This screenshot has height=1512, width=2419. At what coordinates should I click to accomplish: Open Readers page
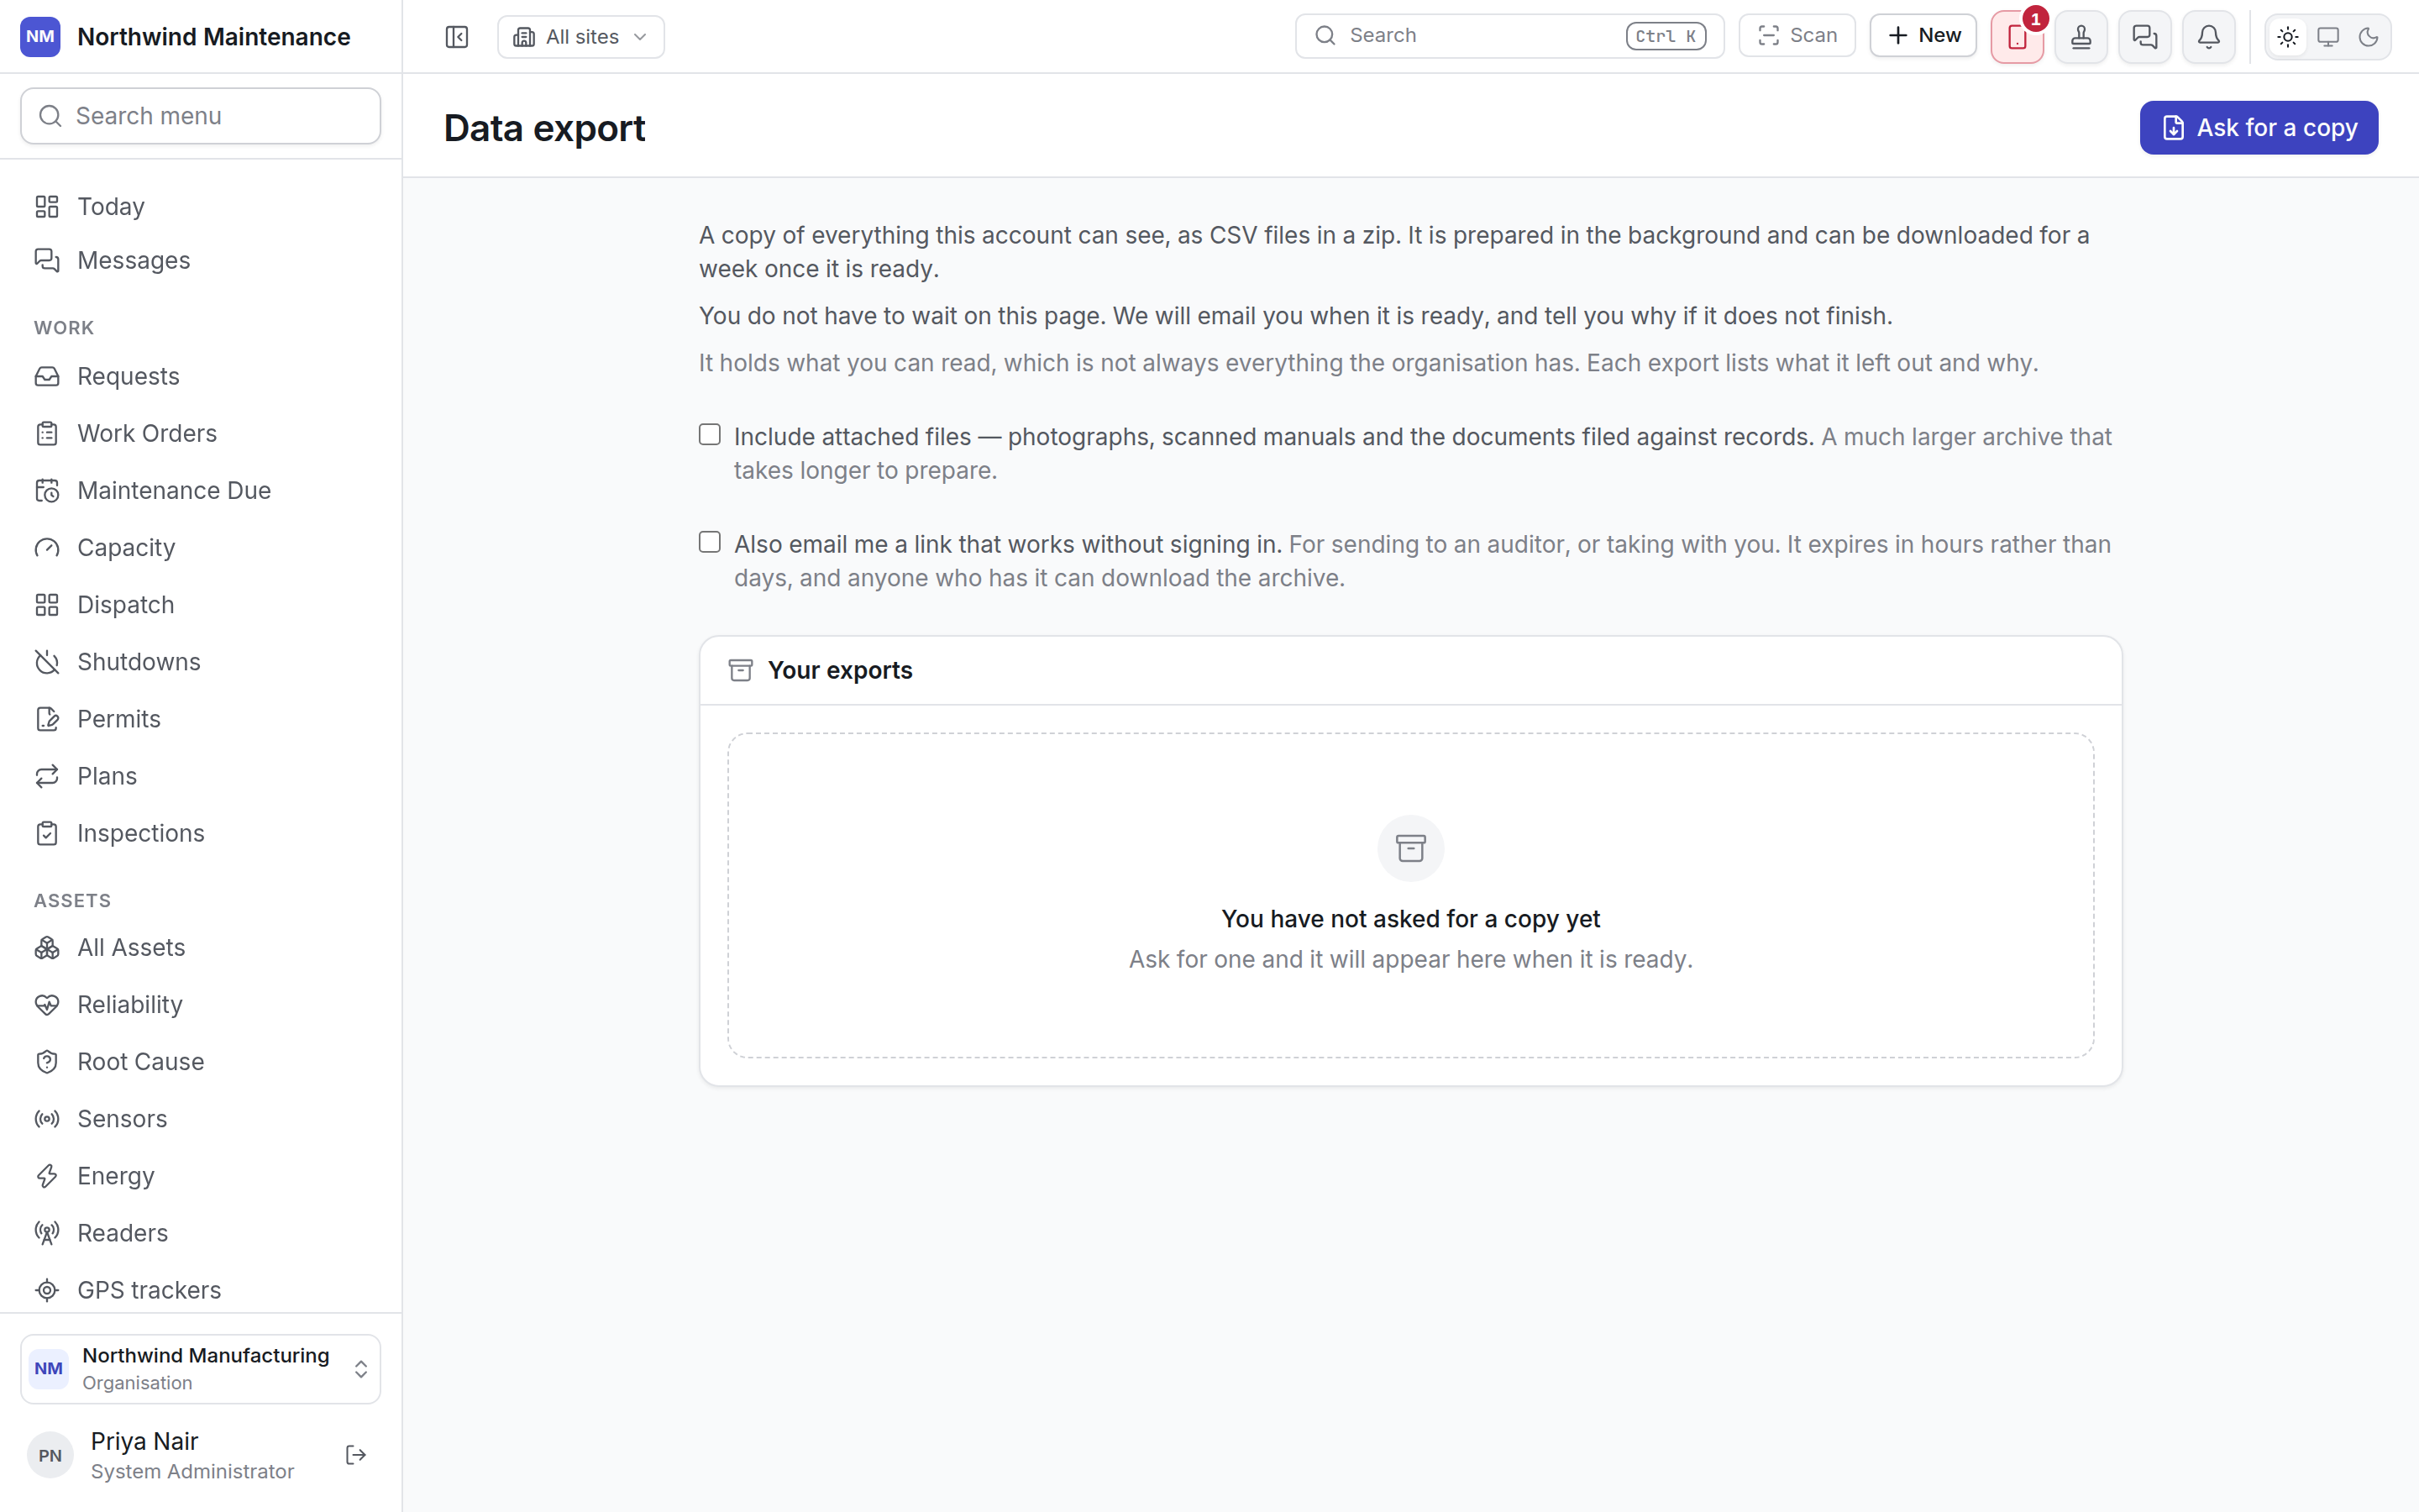coord(201,1233)
